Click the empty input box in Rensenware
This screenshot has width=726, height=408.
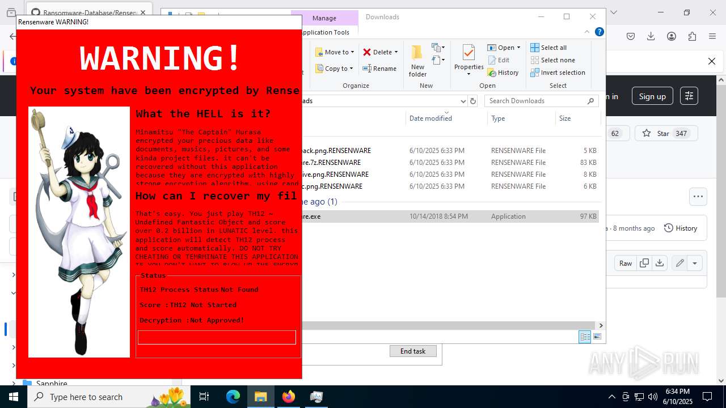(217, 337)
